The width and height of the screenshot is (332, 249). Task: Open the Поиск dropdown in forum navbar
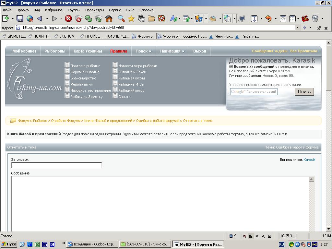(x=143, y=51)
